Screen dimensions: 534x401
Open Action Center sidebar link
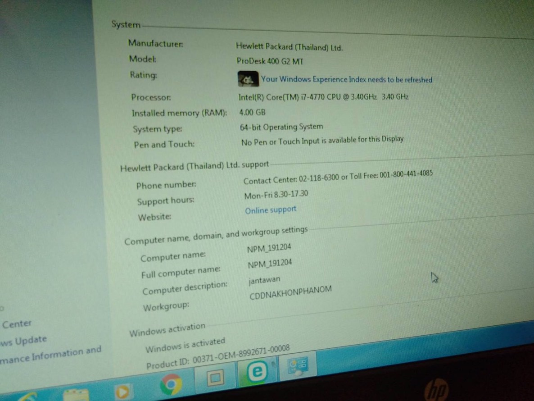point(17,324)
